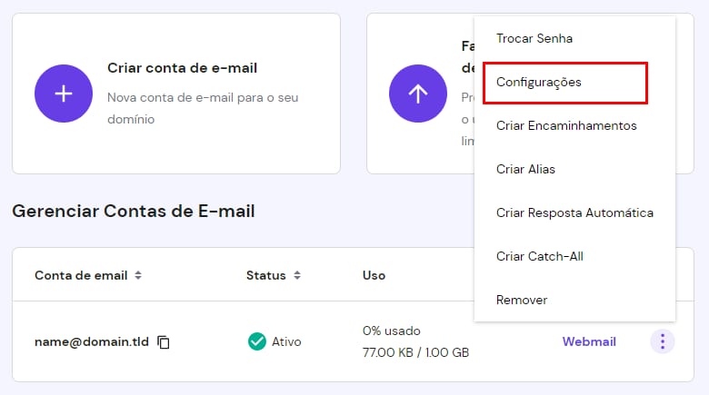Click the purple plus icon

64,94
